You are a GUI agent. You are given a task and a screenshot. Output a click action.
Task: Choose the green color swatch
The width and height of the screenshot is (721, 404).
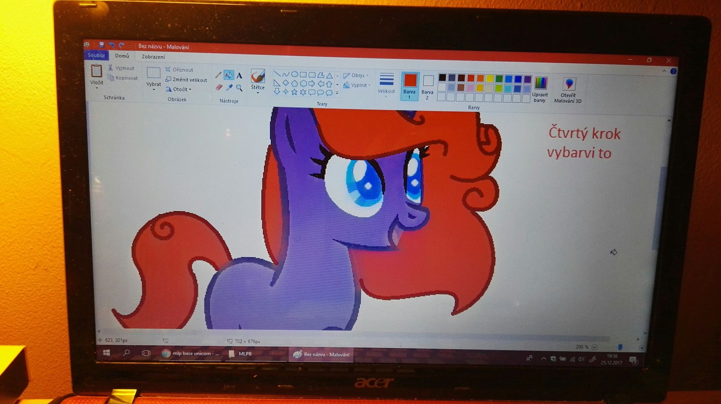pyautogui.click(x=499, y=78)
